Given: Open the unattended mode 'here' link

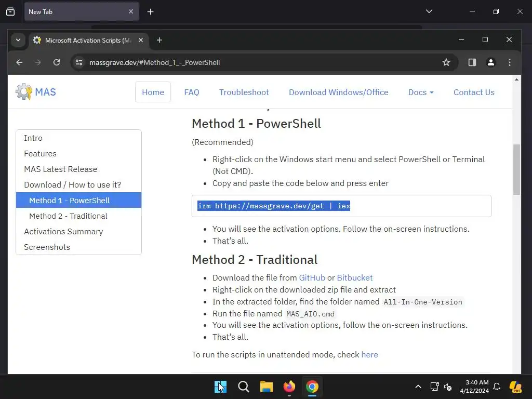Looking at the screenshot, I should (369, 355).
